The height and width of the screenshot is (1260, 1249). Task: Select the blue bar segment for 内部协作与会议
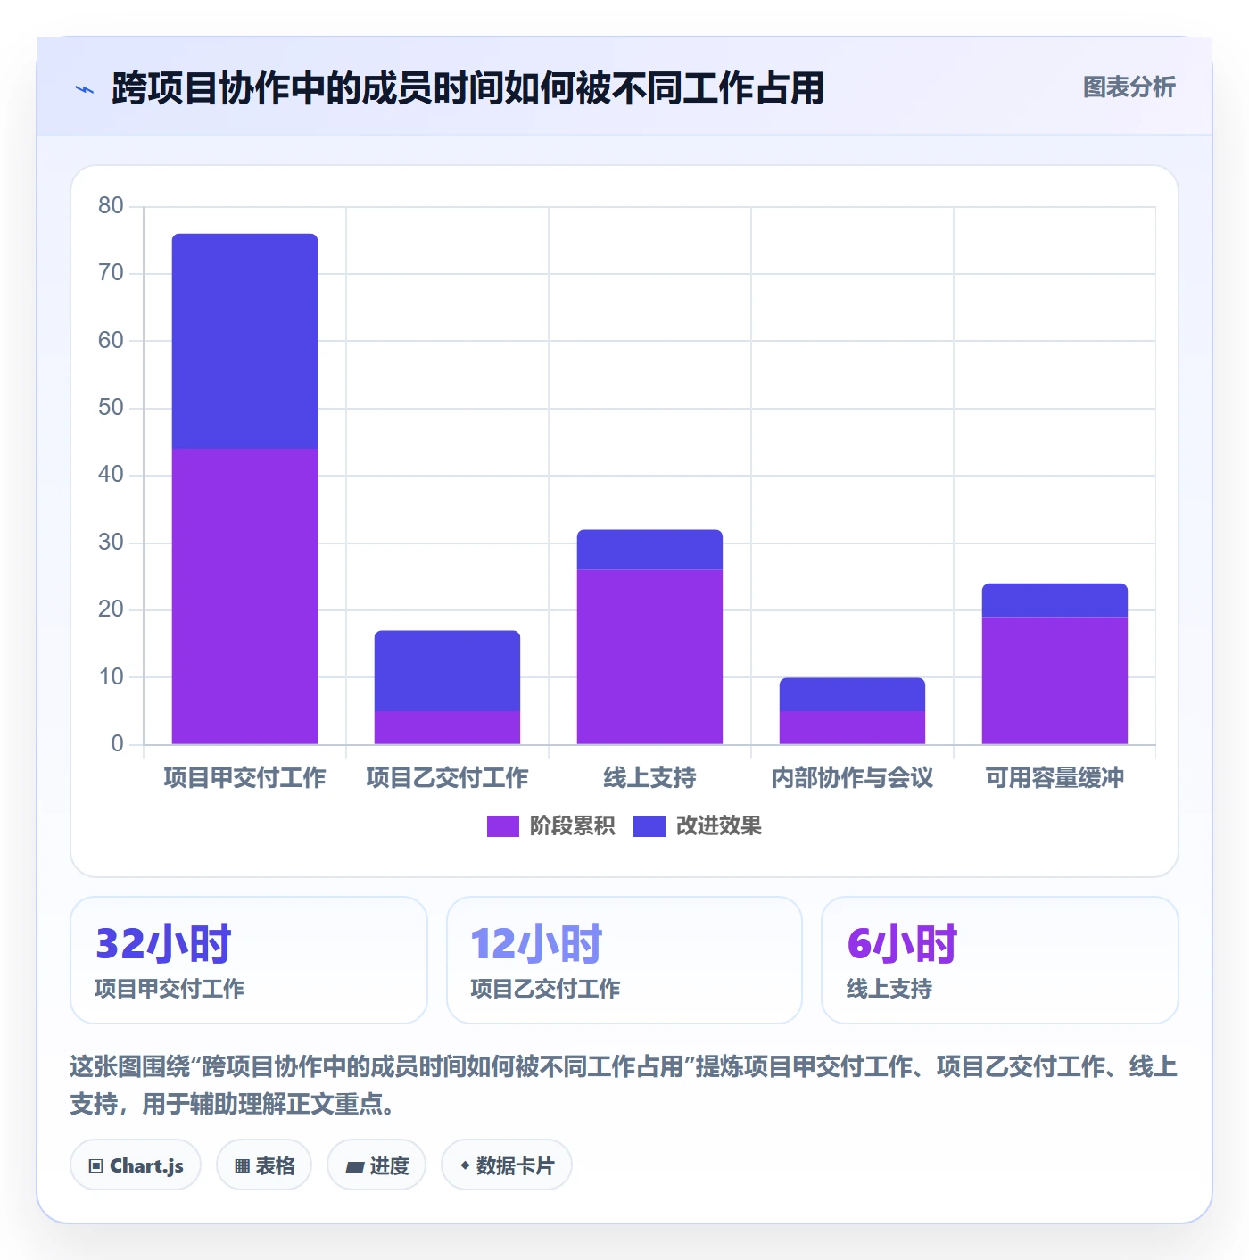click(x=852, y=694)
